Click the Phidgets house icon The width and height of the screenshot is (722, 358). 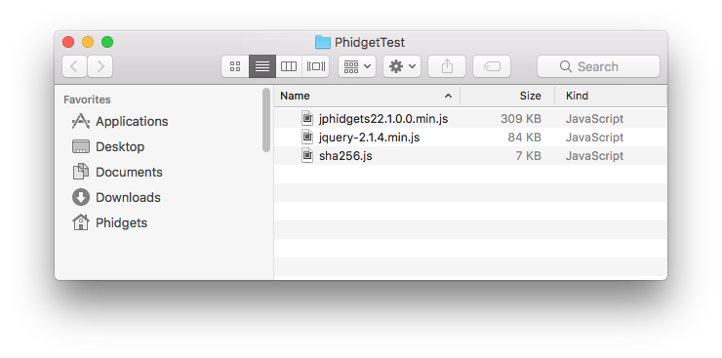click(x=81, y=222)
